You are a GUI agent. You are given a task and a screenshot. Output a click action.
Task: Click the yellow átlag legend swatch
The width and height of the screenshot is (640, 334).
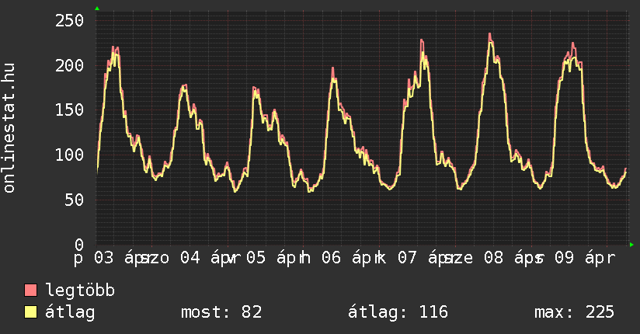pos(31,312)
